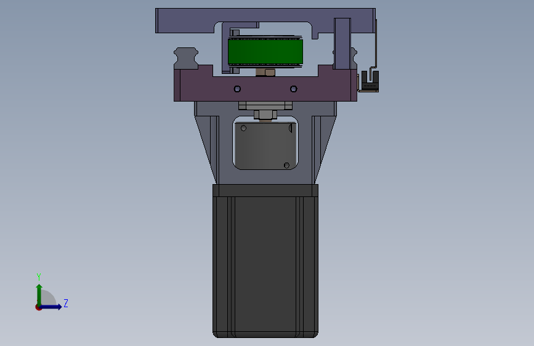Image resolution: width=534 pixels, height=346 pixels.
Task: Select lower-right screw hole on gray coupling
Action: tap(286, 166)
